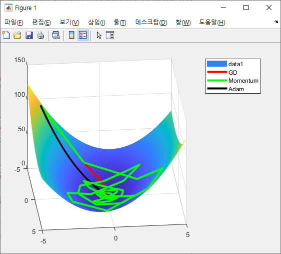
Task: Select the GD legend entry
Action: [233, 72]
